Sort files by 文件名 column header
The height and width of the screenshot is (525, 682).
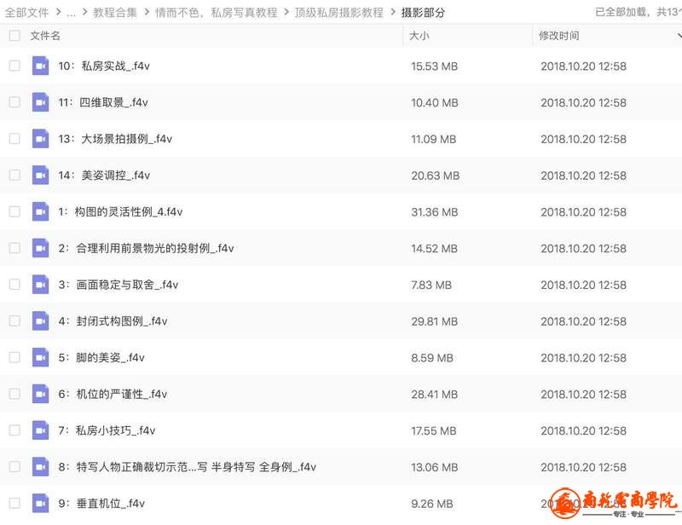[x=45, y=36]
